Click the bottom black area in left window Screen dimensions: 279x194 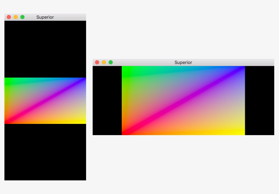[45, 152]
